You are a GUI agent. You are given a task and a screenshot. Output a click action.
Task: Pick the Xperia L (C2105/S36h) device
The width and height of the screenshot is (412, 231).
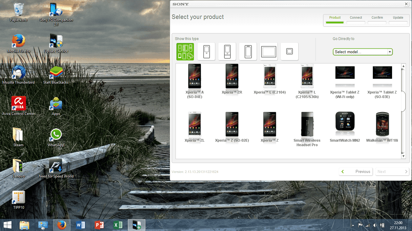(x=307, y=81)
